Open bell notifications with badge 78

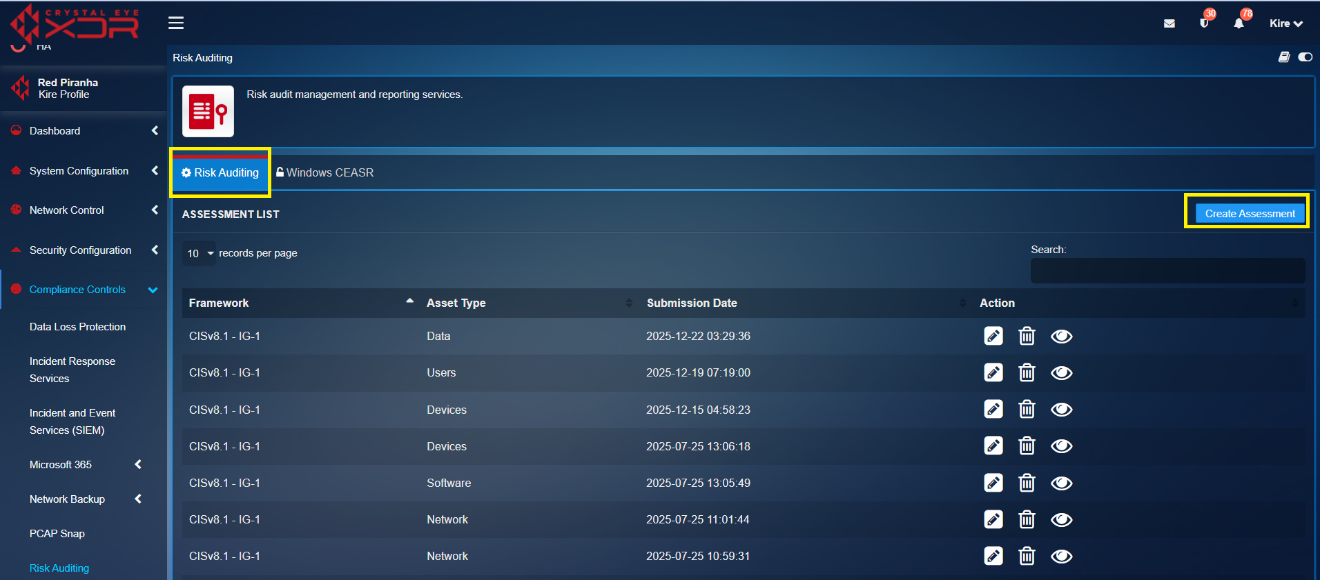[x=1239, y=23]
